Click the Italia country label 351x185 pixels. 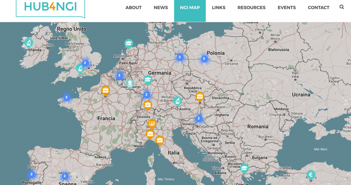coord(174,153)
